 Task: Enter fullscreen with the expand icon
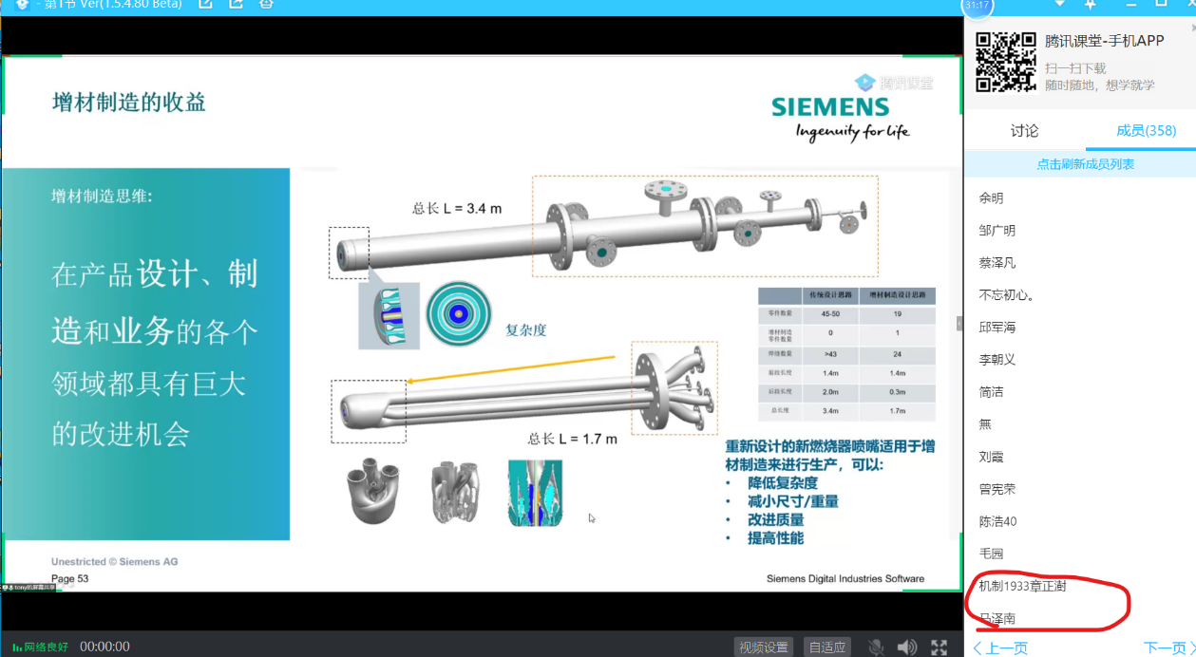pos(939,647)
